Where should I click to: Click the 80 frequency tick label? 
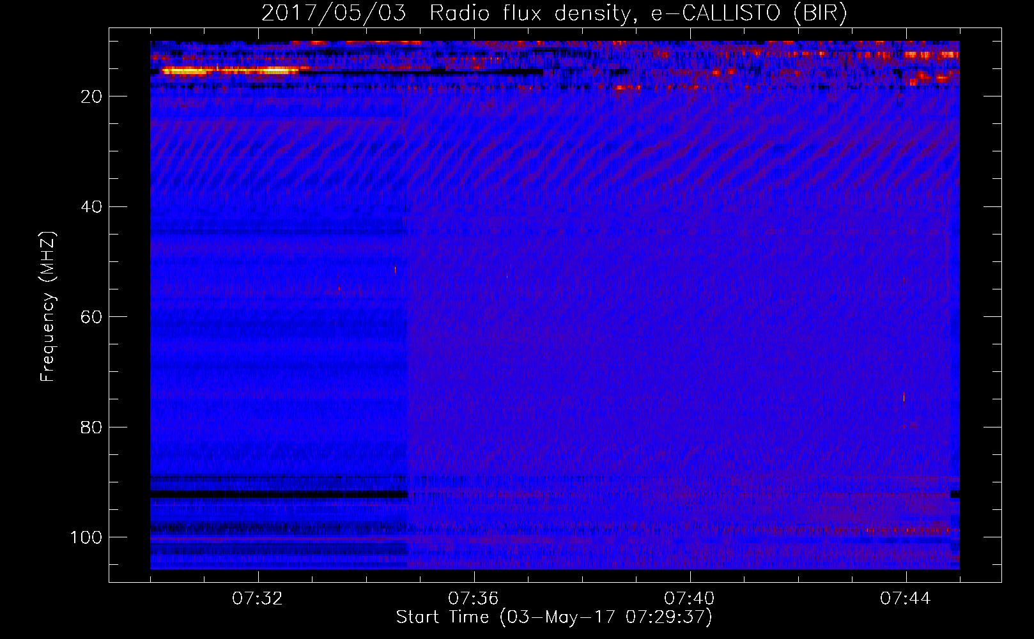point(93,427)
